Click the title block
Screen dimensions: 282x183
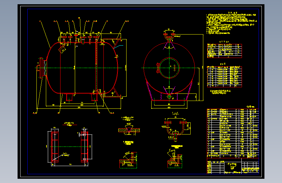click(233, 166)
